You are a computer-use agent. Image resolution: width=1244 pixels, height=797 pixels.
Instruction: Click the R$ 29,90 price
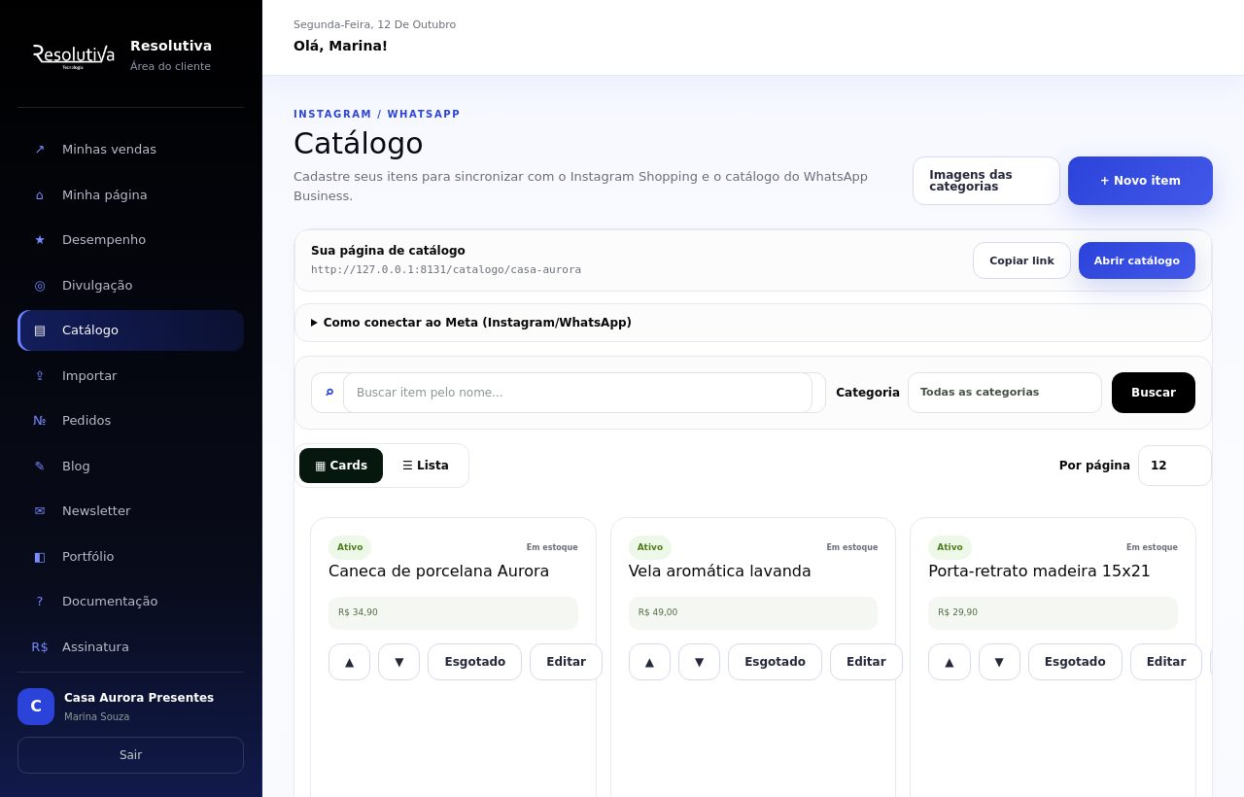(x=958, y=612)
